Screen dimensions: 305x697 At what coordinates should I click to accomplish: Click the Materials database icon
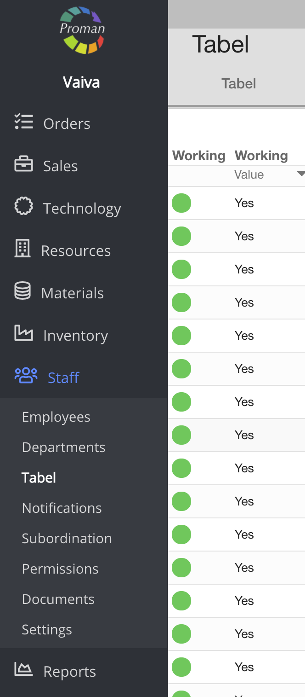pos(23,291)
